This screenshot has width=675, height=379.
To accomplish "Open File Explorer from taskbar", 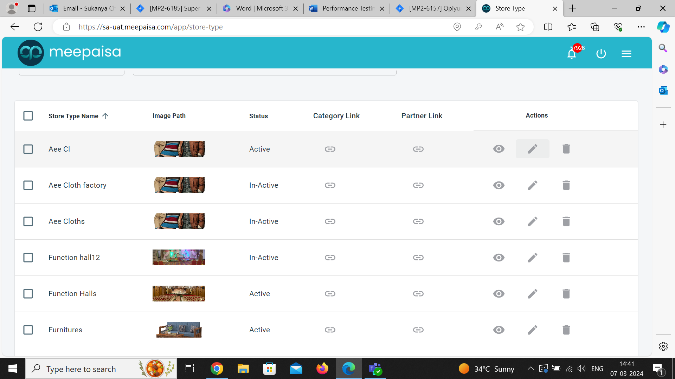I will 243,369.
